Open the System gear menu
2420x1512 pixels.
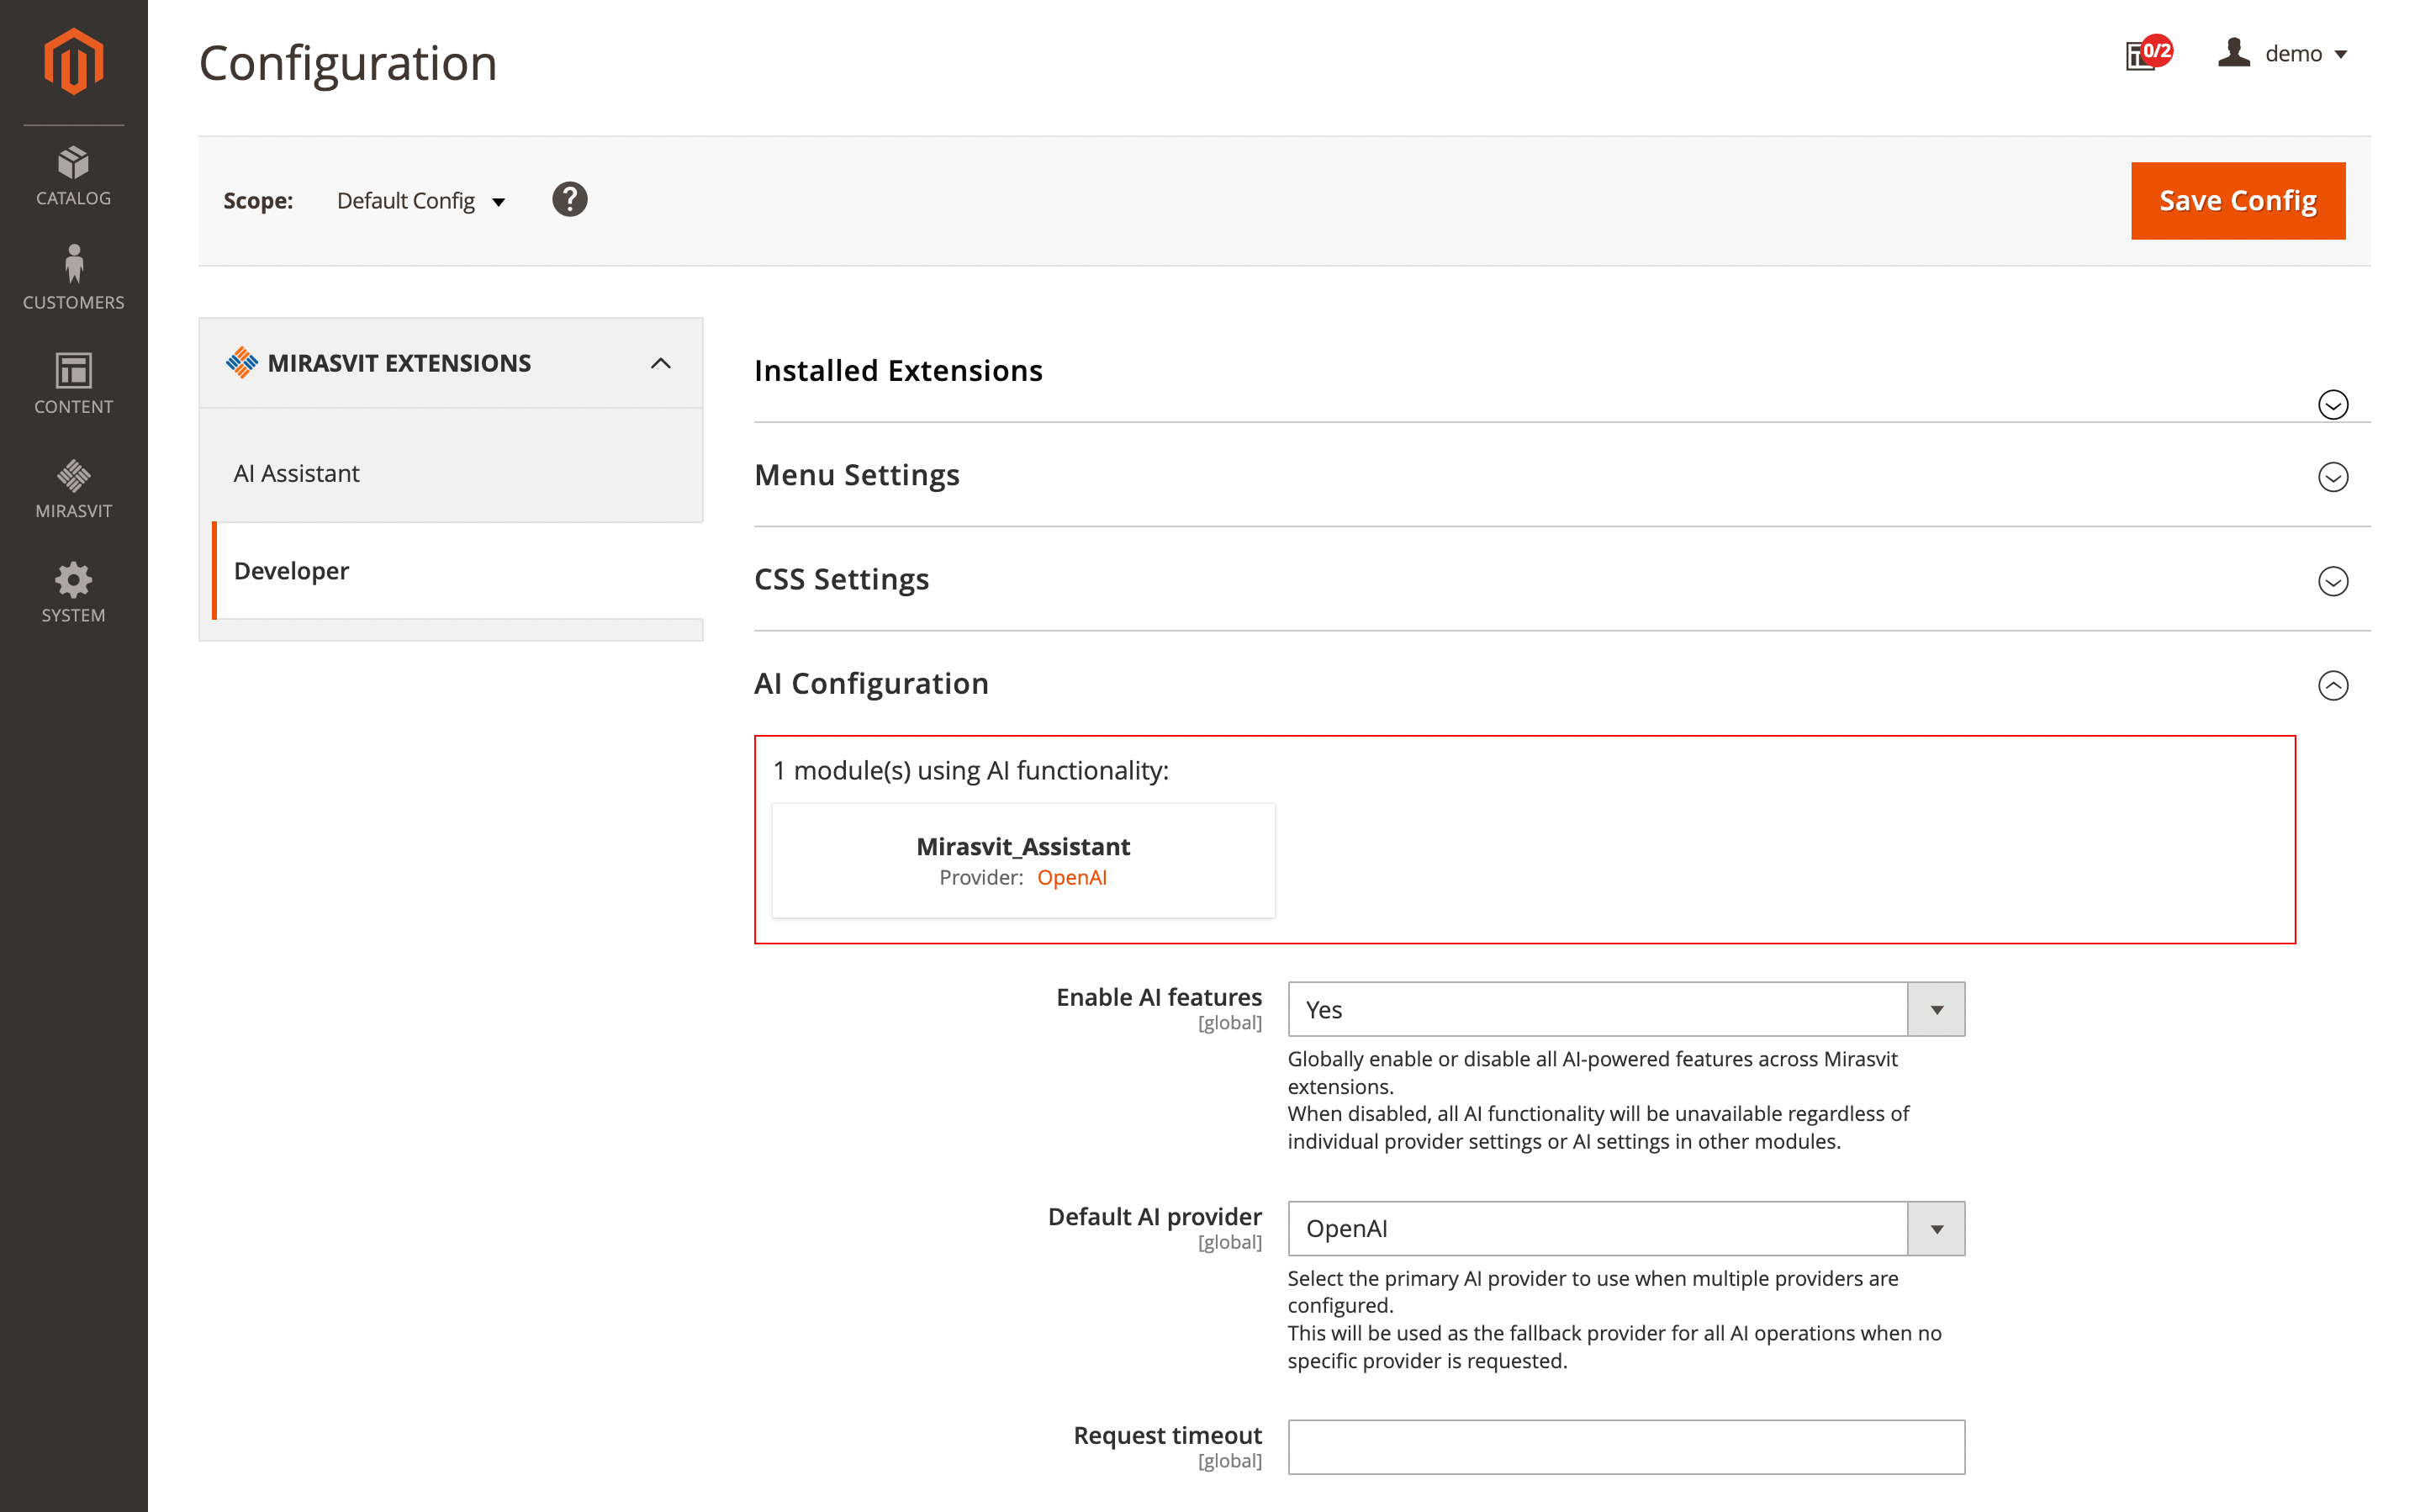73,593
